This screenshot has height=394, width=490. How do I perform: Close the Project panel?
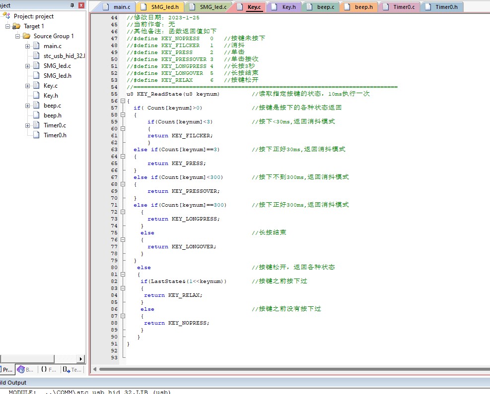tap(81, 5)
